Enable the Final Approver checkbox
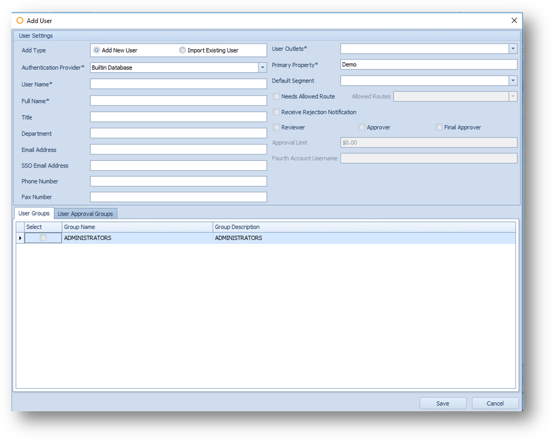 439,127
